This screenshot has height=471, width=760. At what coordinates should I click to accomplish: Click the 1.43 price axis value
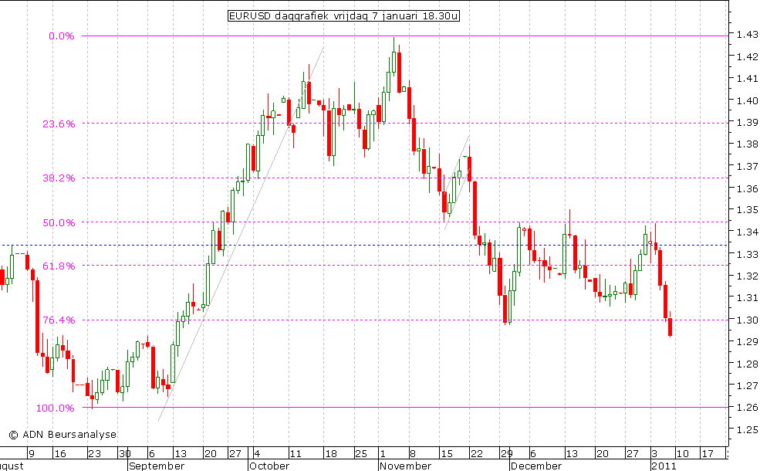pyautogui.click(x=747, y=35)
